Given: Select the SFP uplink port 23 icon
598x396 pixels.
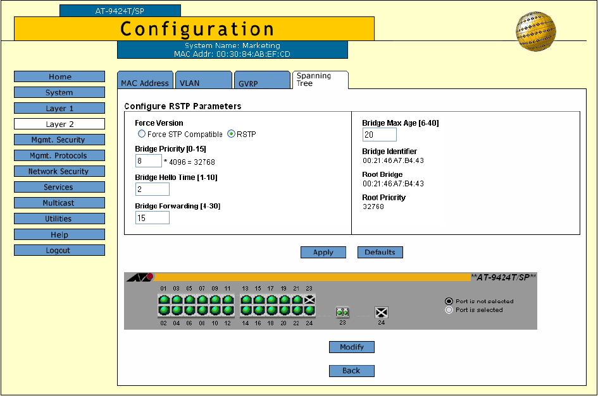Looking at the screenshot, I should (x=342, y=312).
